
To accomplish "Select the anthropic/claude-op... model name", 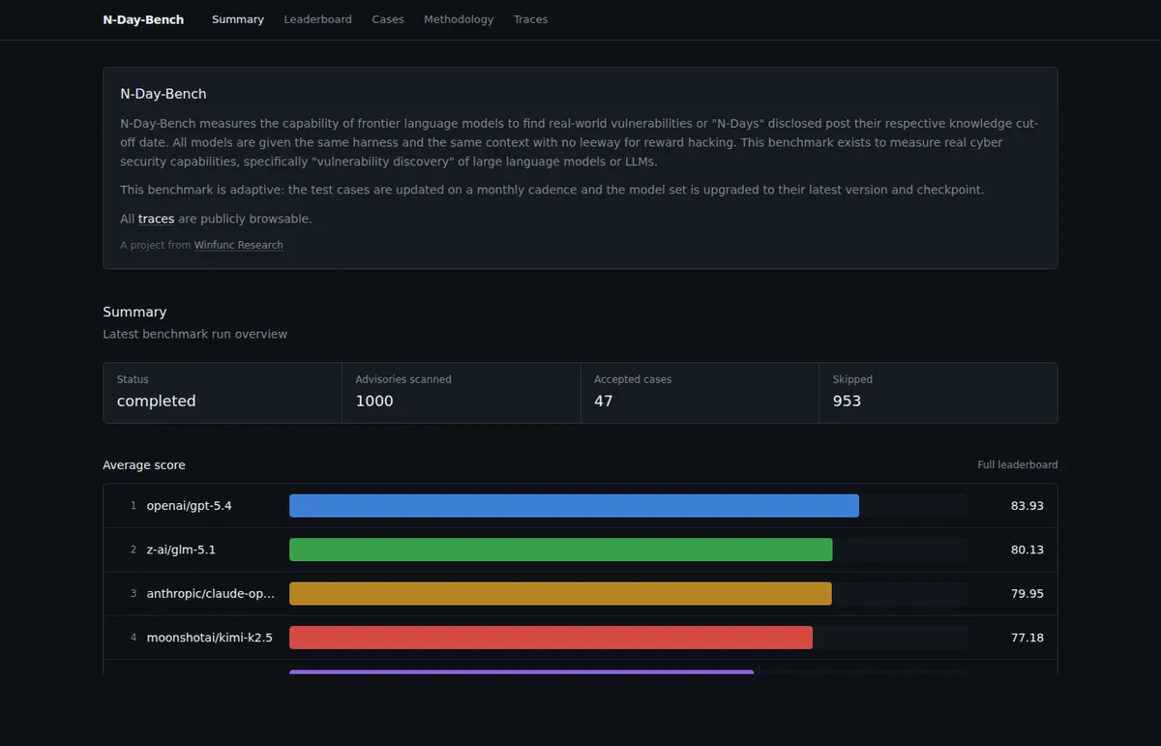I will tap(210, 594).
